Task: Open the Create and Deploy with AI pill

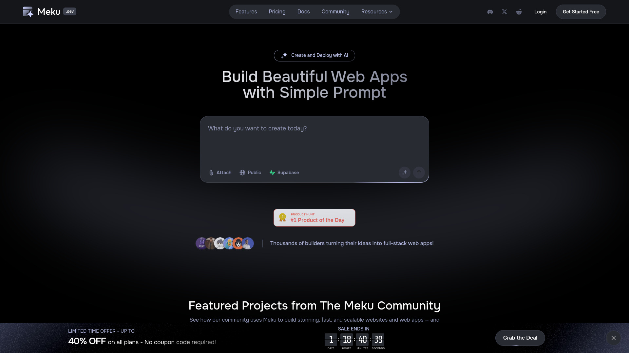Action: (x=314, y=55)
